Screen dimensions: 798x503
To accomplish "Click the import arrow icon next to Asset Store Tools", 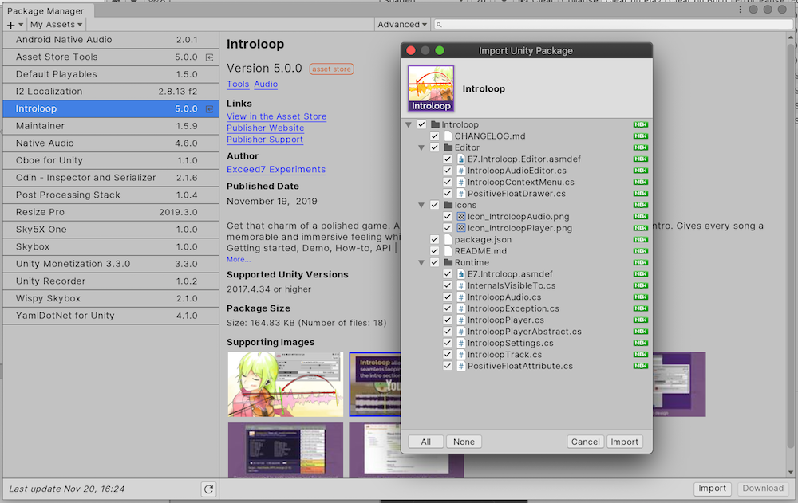I will (x=209, y=57).
